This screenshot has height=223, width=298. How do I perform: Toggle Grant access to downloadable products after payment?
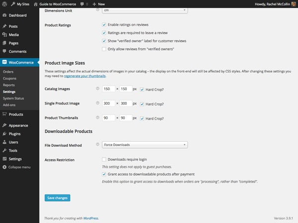(104, 174)
